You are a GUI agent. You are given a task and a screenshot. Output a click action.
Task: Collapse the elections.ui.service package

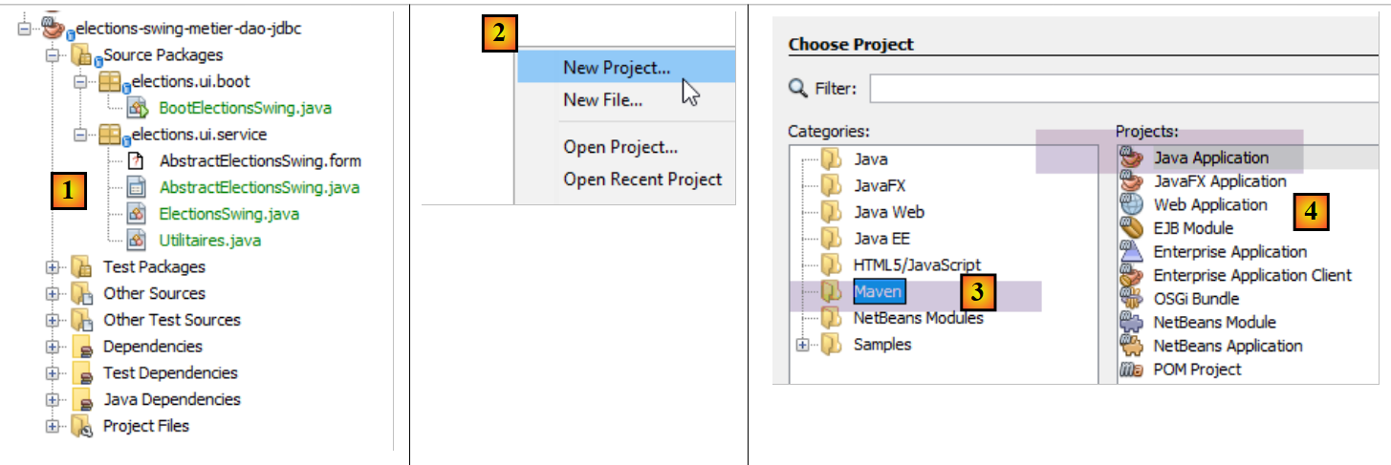tap(80, 135)
